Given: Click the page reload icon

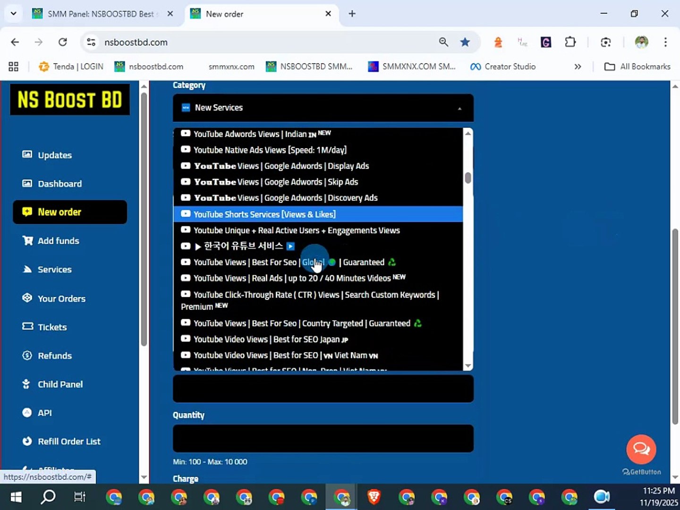Looking at the screenshot, I should [62, 42].
